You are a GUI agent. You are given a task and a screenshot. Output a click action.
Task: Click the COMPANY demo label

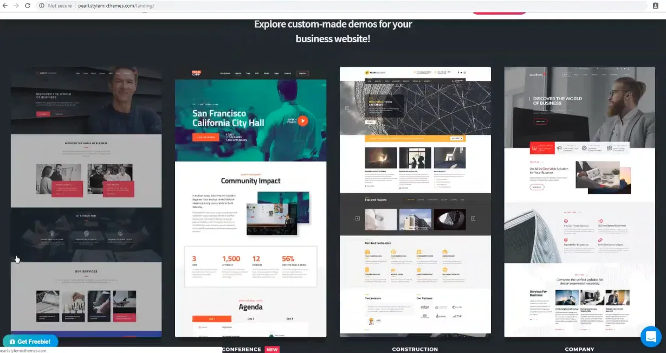(579, 349)
